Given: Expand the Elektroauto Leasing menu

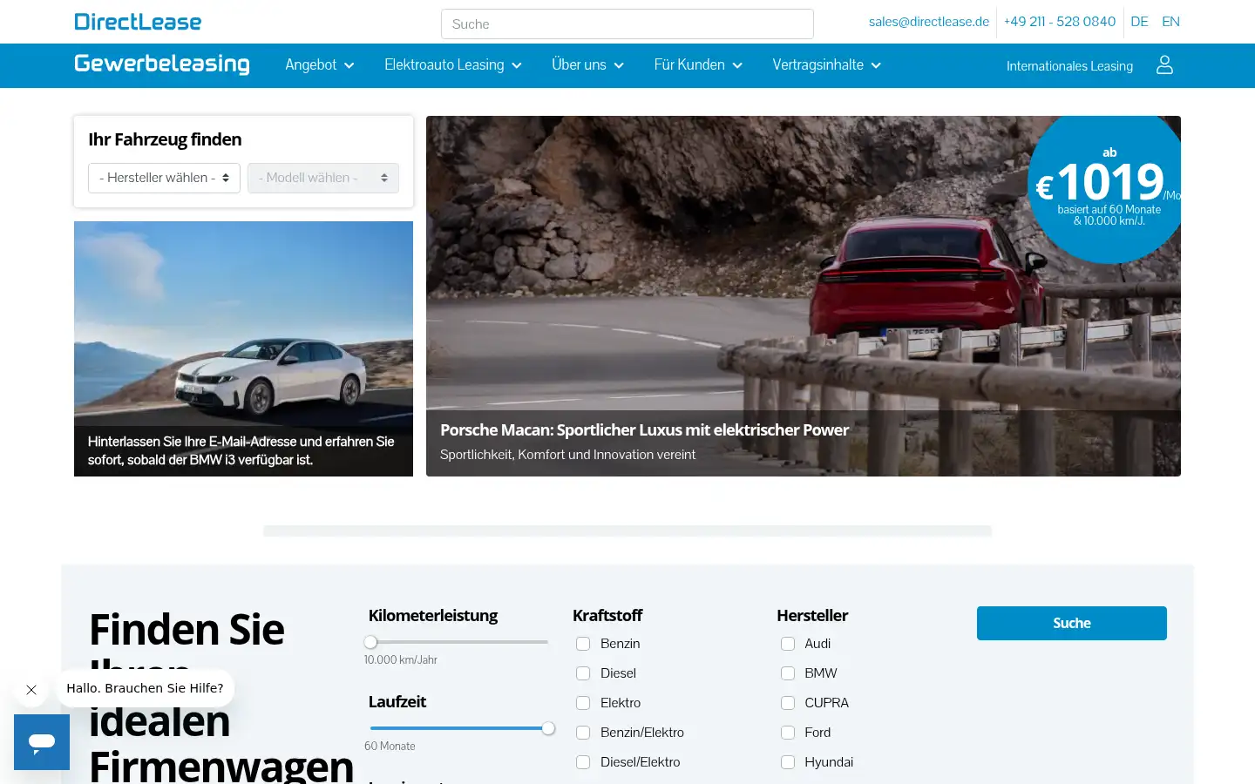Looking at the screenshot, I should pos(453,65).
